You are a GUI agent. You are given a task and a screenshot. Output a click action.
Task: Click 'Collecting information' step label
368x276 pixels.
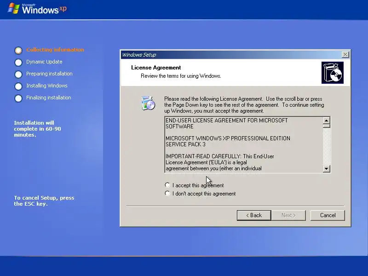[x=55, y=50]
